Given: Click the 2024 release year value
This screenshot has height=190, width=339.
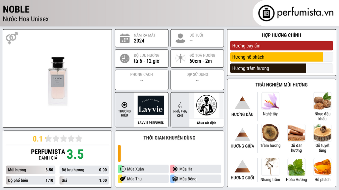Looking at the screenshot, I should 139,41.
